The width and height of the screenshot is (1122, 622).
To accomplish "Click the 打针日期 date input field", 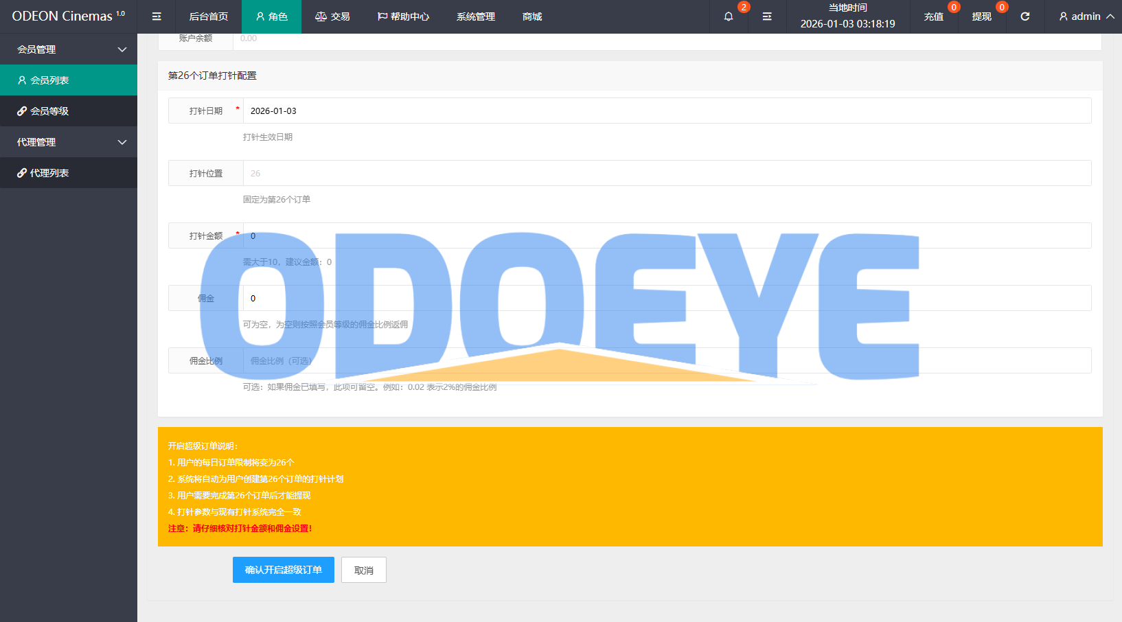I will click(666, 111).
